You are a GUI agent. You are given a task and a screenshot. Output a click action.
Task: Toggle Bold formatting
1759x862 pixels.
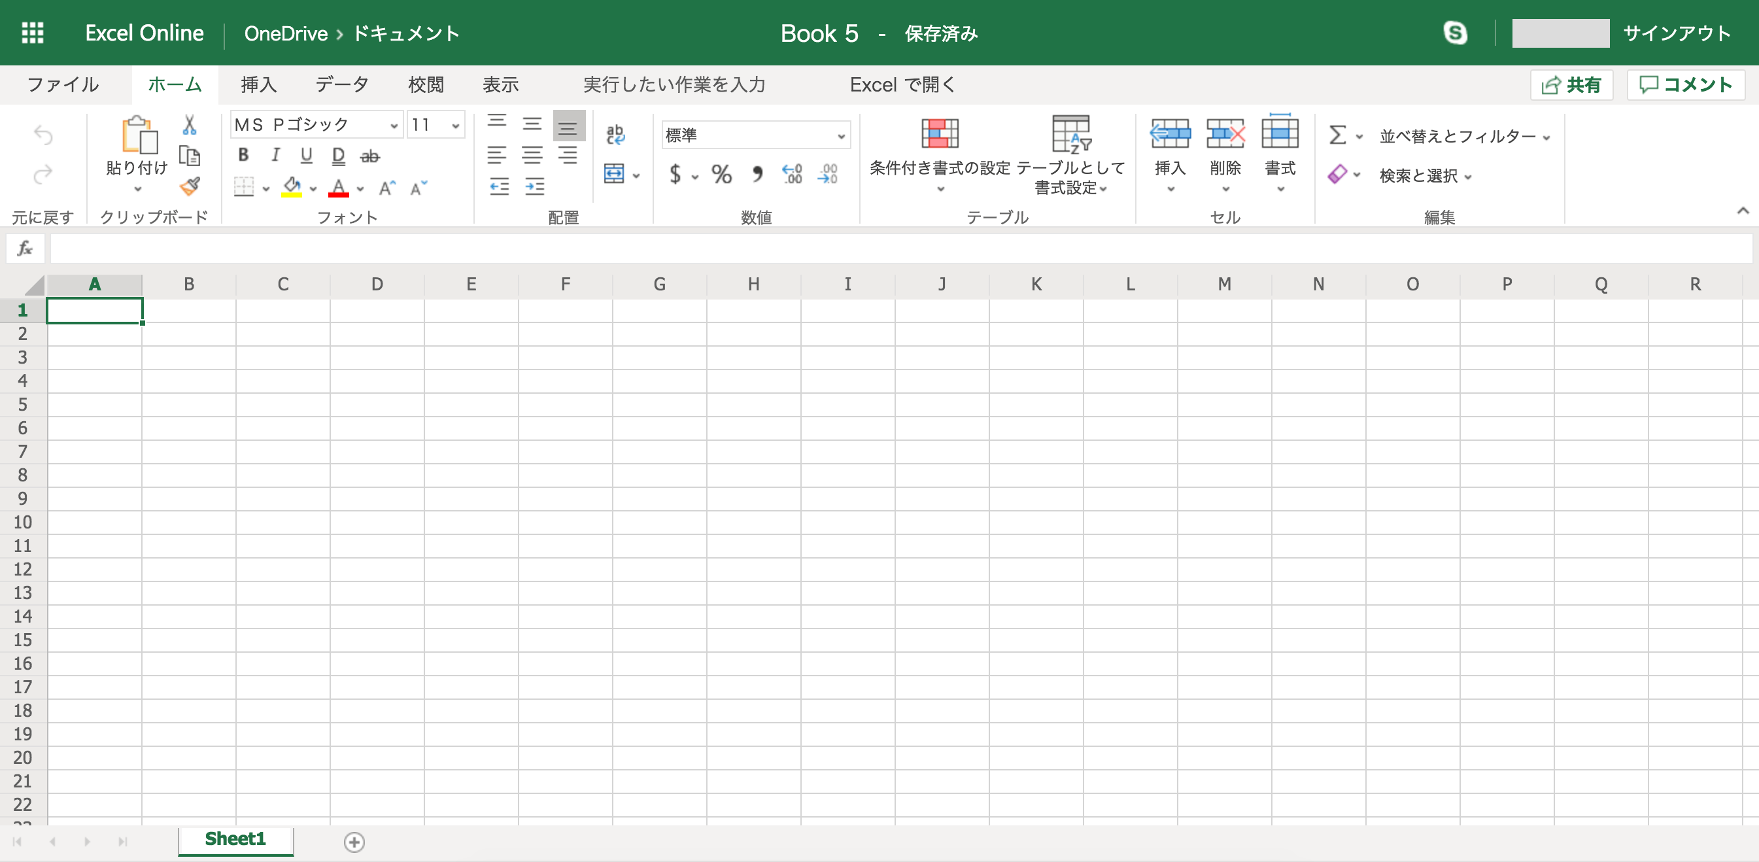(243, 155)
